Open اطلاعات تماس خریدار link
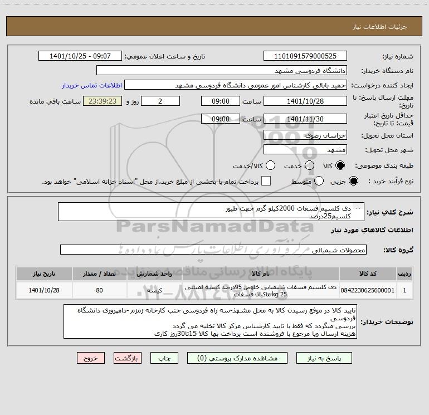 pos(92,85)
